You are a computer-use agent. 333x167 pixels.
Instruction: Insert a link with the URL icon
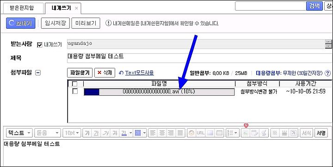pyautogui.click(x=201, y=133)
